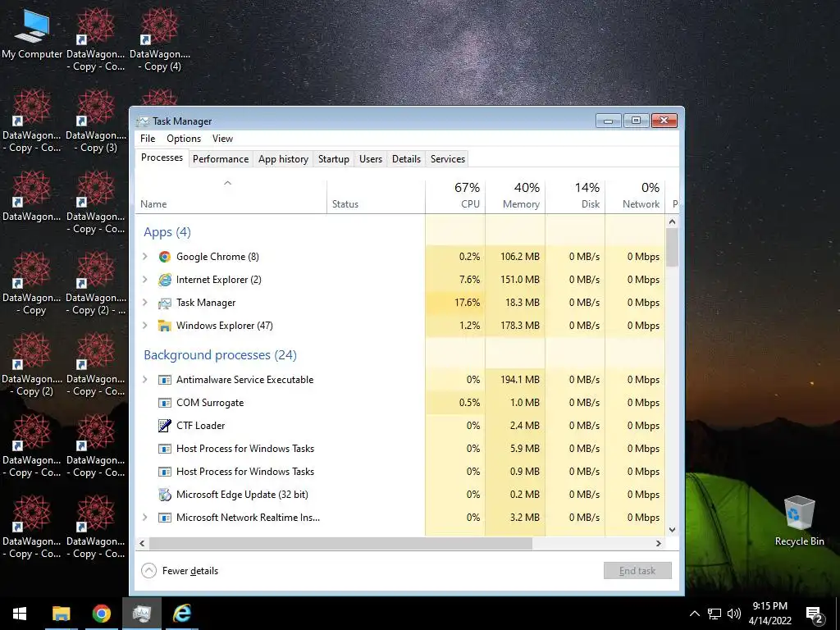840x630 pixels.
Task: Sort processes by the Name column
Action: tap(231, 197)
